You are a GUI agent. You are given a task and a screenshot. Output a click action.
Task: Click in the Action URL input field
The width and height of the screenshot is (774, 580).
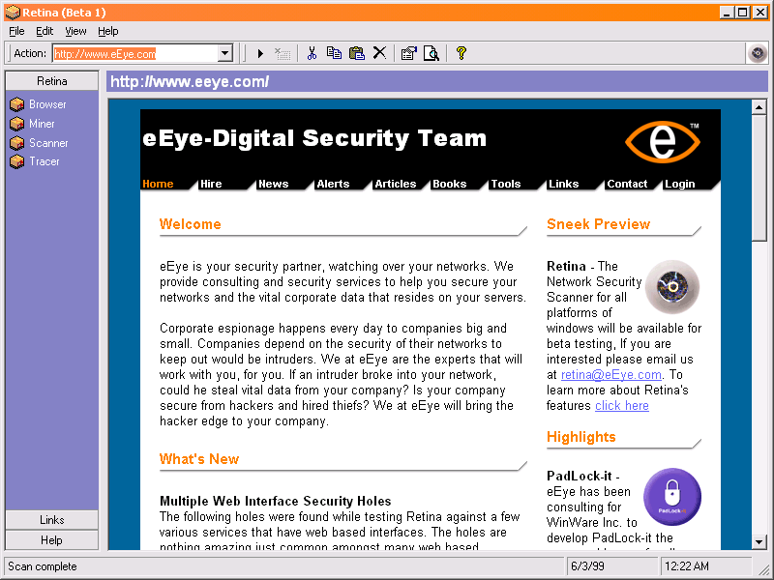coord(135,53)
